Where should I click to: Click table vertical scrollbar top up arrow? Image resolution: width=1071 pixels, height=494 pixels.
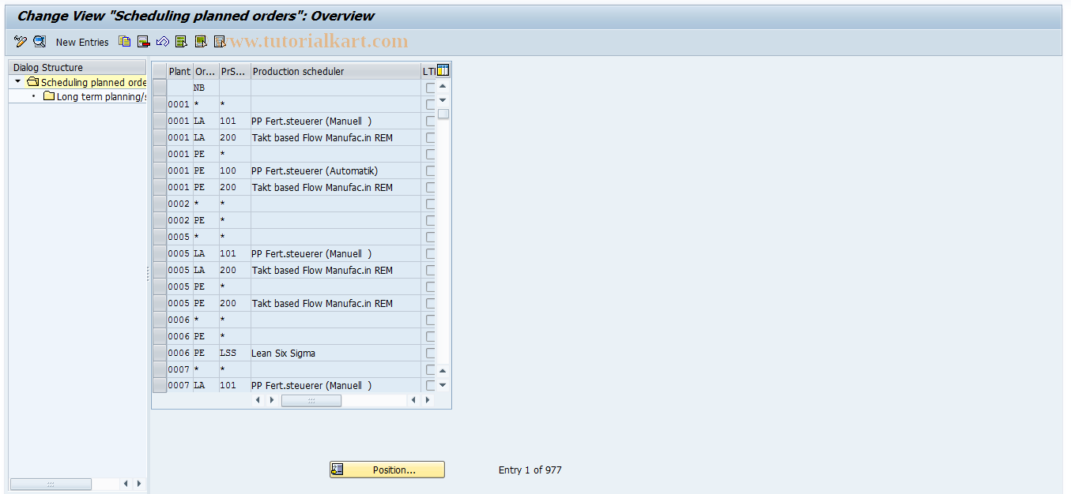(443, 86)
